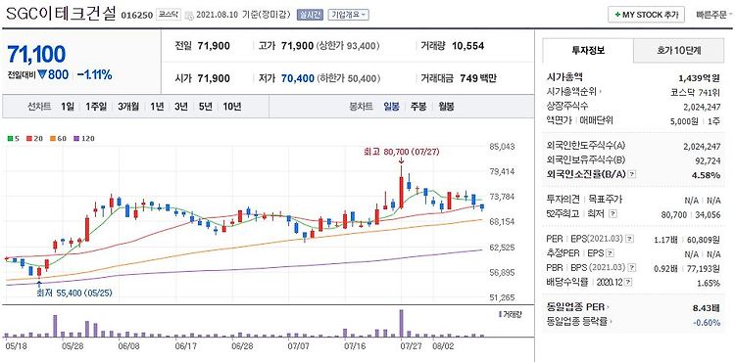Click the 시가총액 1,439억원 value
735x362 pixels.
tap(699, 77)
